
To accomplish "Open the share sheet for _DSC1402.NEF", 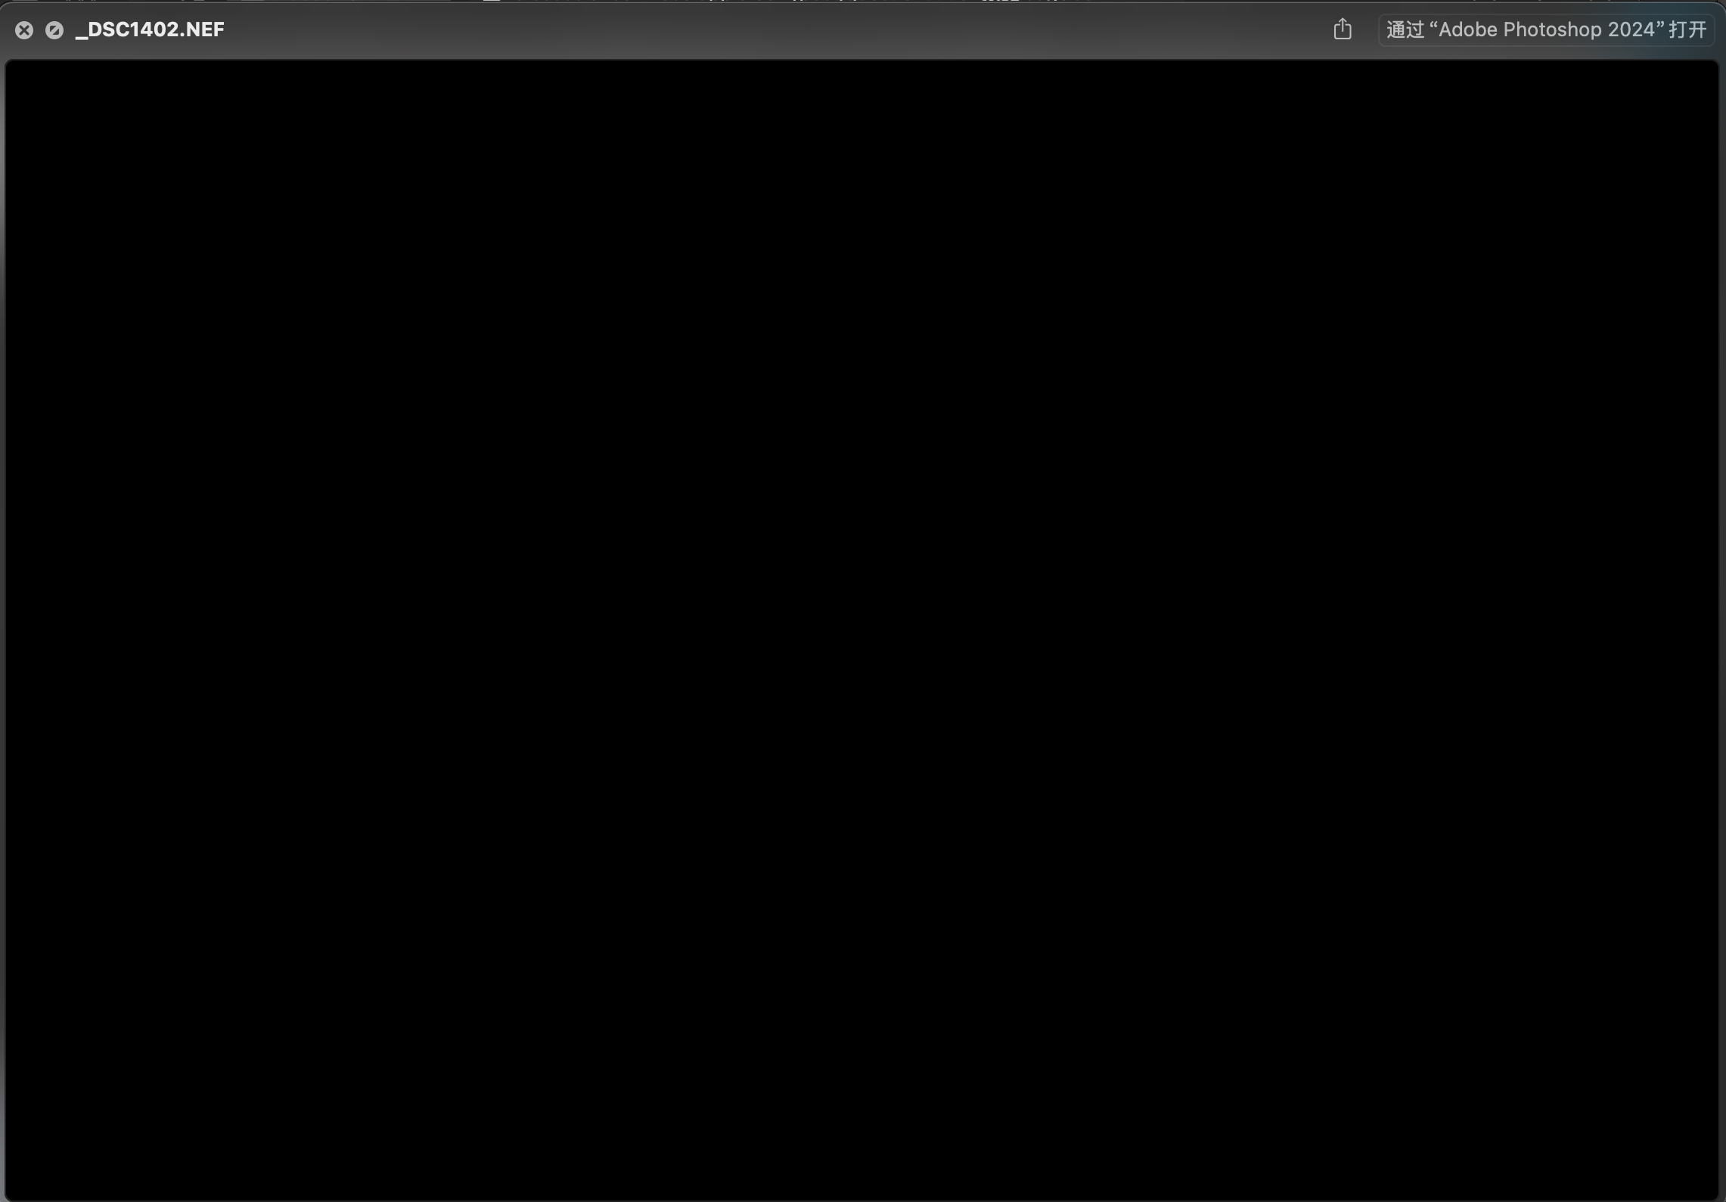I will click(1342, 29).
